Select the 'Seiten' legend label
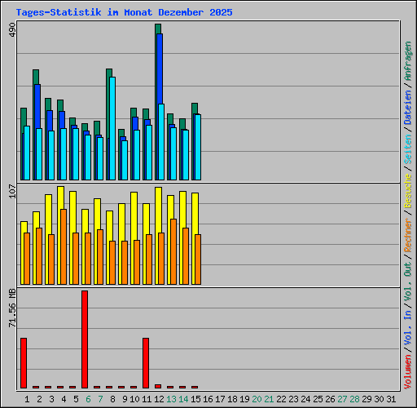The height and width of the screenshot is (408, 417). coord(408,149)
